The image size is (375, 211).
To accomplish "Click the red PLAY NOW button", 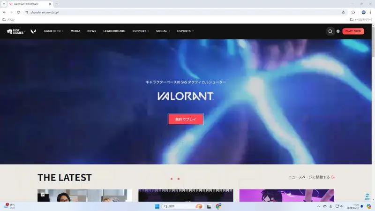I will pos(353,31).
